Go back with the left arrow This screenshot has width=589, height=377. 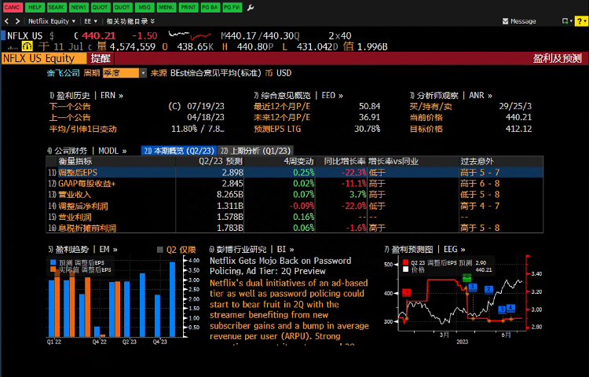point(6,21)
